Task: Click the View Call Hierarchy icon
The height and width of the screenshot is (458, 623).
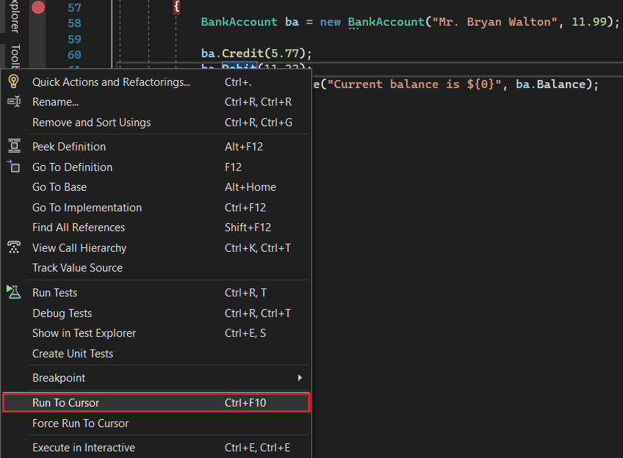Action: [x=13, y=248]
